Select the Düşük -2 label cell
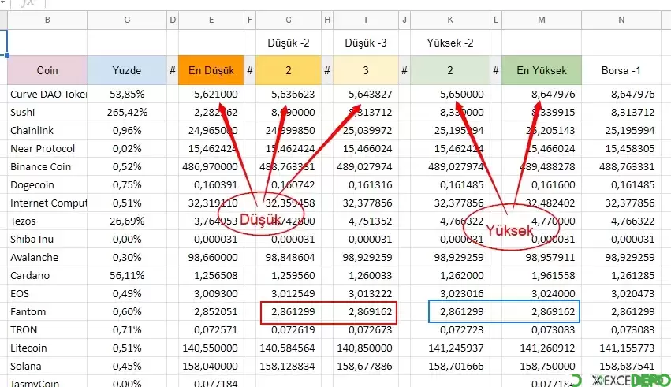 [x=289, y=43]
